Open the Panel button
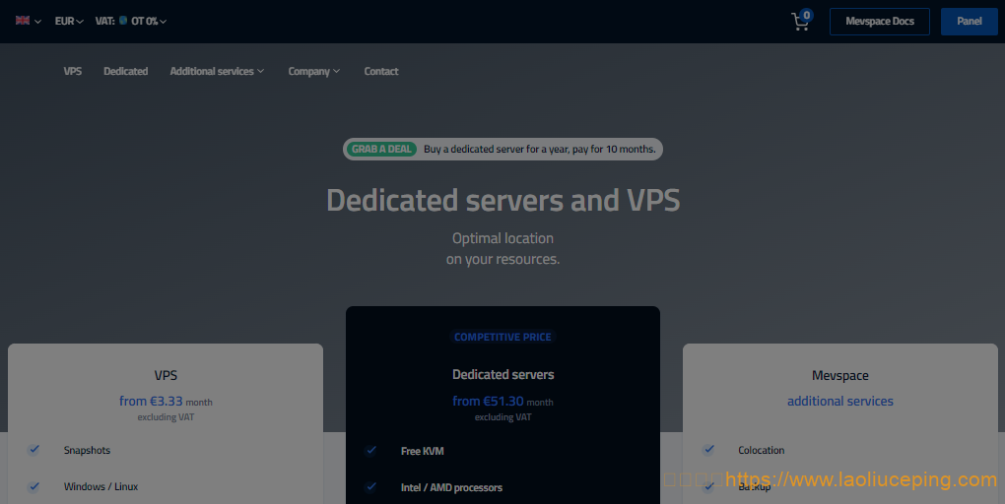Screen dimensions: 1005x504 click(x=970, y=21)
